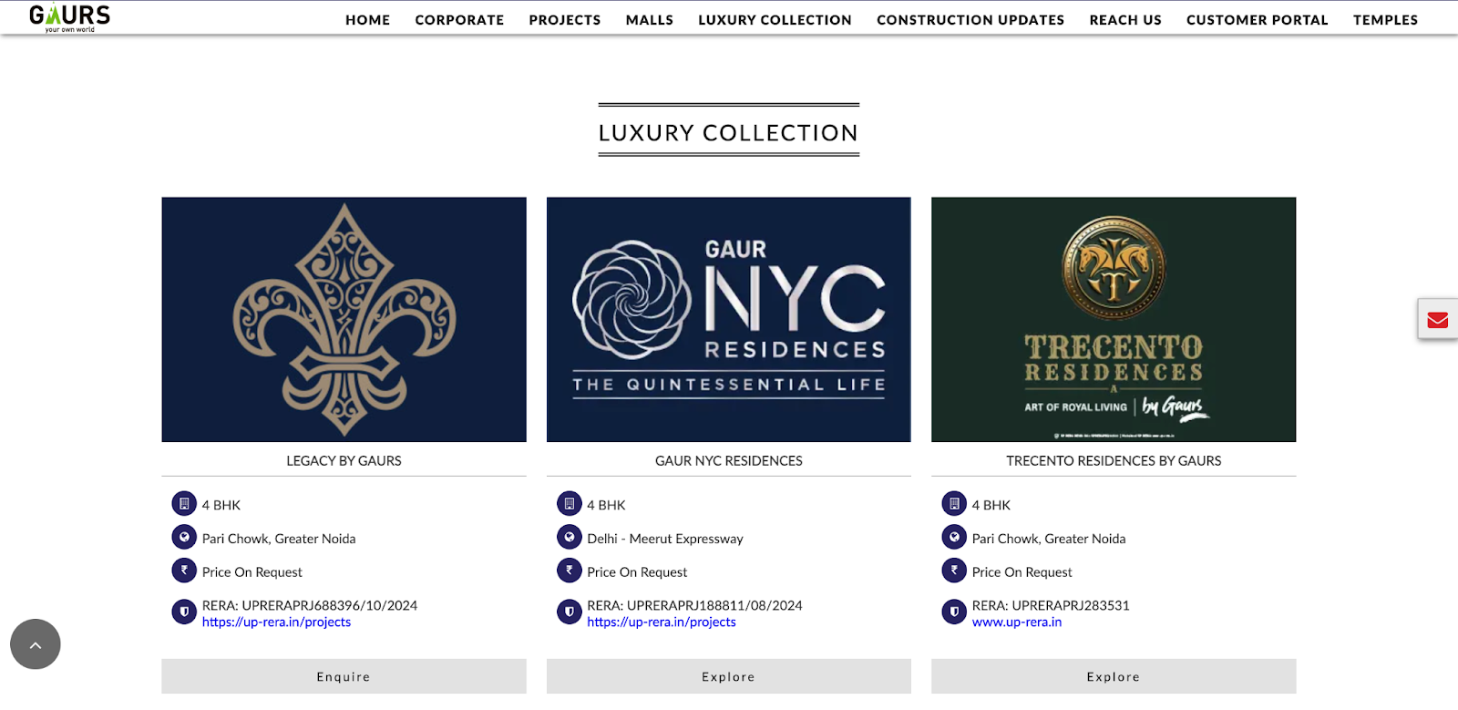Click RERA shield icon in Legacy by Gaurs card
Viewport: 1458px width, 710px height.
[x=184, y=612]
